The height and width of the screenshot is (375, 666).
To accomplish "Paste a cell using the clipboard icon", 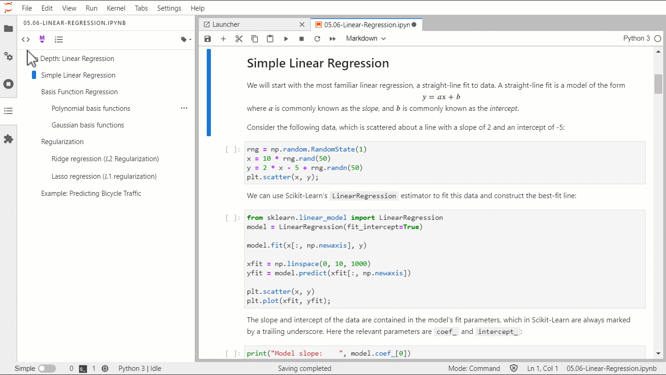I will pyautogui.click(x=270, y=39).
